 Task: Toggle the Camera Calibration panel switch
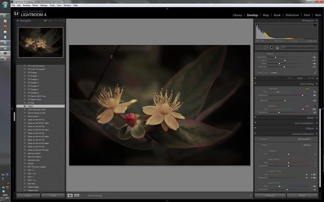tap(256, 134)
